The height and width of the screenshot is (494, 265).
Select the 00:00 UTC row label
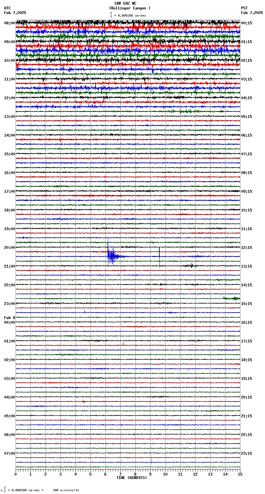[9, 322]
